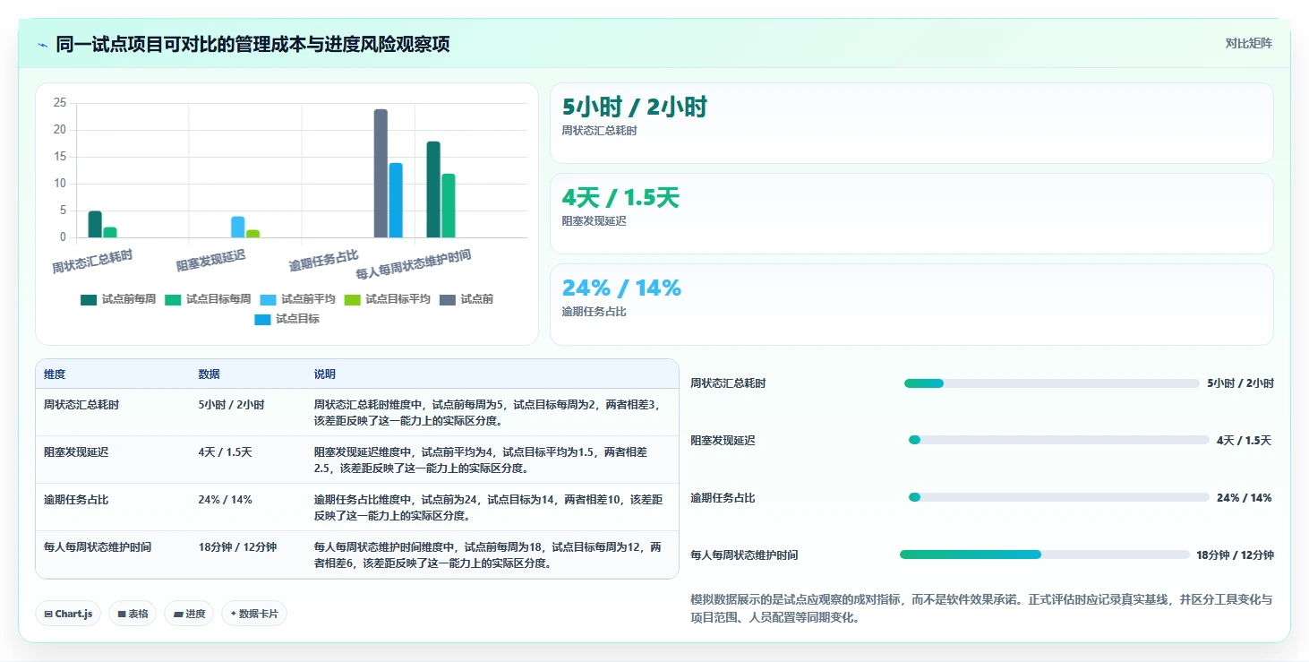The image size is (1309, 662).
Task: Click the 每人每周状态维护时间 progress bar
Action: coord(1044,555)
